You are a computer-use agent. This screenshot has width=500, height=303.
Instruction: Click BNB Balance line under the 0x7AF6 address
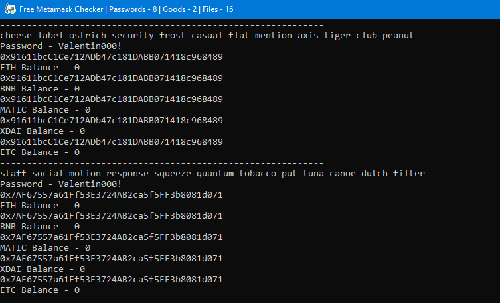point(40,227)
